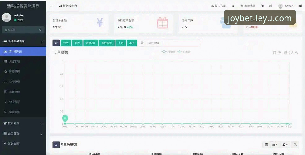Open 配置管理 in the sidebar
Image resolution: width=305 pixels, height=155 pixels.
[23, 72]
